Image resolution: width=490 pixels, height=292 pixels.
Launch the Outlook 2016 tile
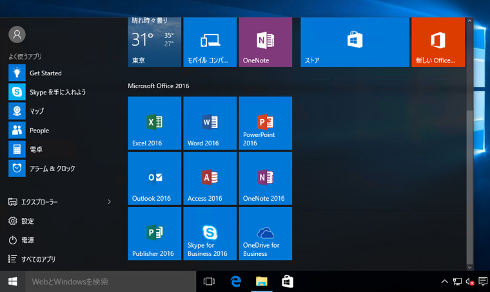tap(154, 178)
